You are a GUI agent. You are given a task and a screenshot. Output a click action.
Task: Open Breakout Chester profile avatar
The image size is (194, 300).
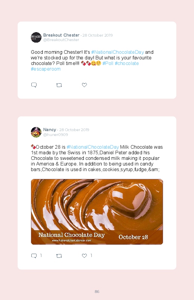(36, 37)
